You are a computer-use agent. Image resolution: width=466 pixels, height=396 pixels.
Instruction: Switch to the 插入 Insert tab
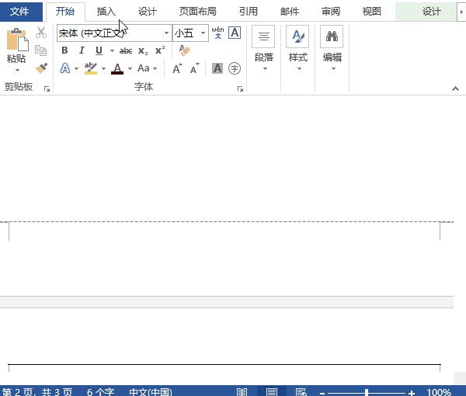click(106, 12)
